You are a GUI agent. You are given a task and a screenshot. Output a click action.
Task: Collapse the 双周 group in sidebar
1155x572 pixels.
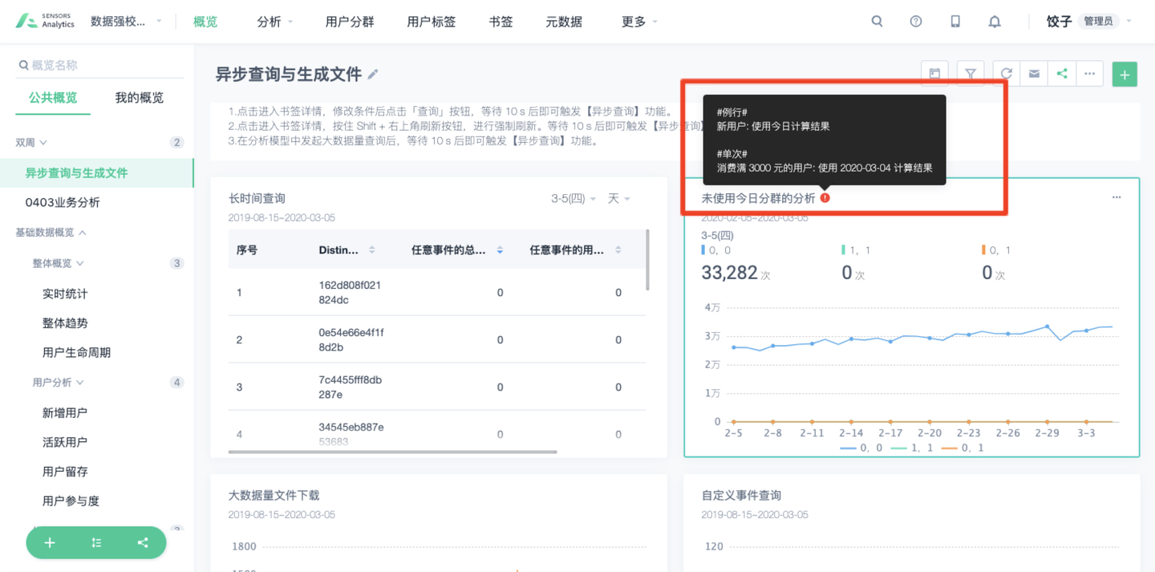click(x=31, y=142)
